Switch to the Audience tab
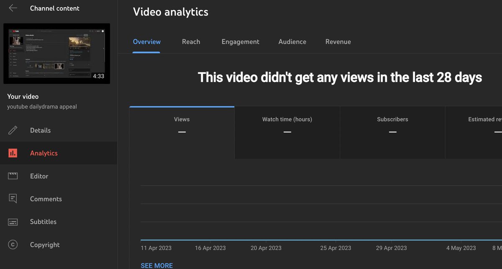 coord(292,41)
